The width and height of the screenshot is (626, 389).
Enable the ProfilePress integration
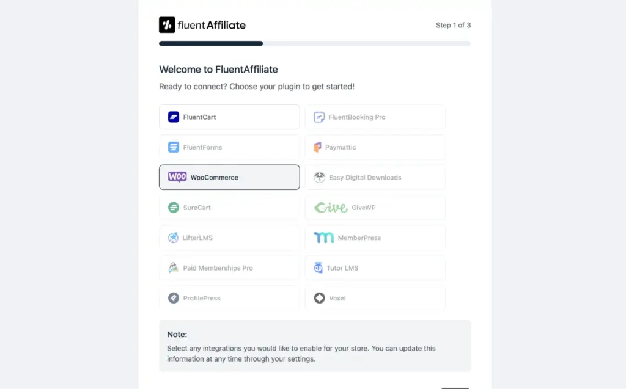click(x=229, y=298)
